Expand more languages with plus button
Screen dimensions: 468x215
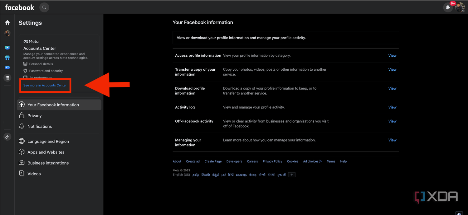click(x=292, y=175)
